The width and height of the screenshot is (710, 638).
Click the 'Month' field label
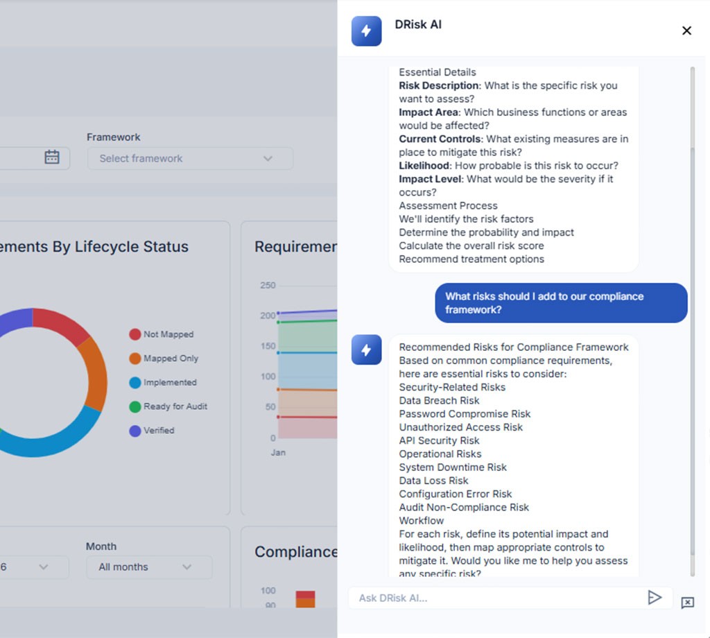coord(101,546)
